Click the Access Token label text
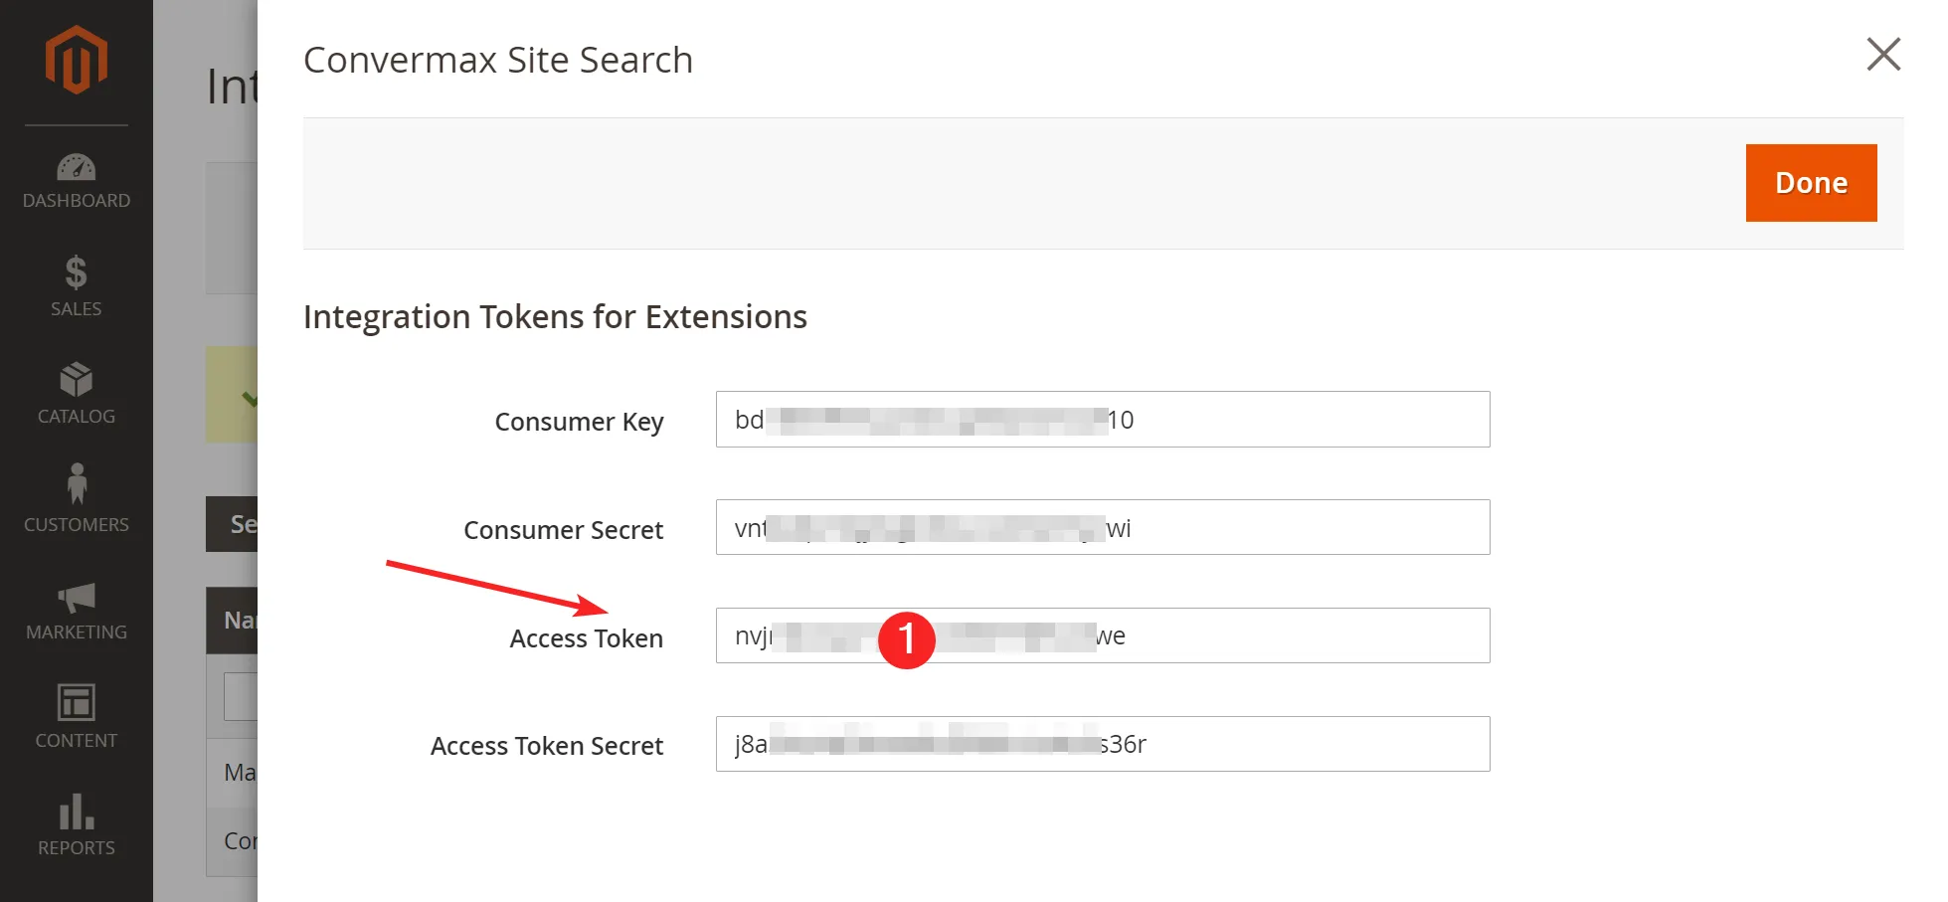 pyautogui.click(x=586, y=638)
